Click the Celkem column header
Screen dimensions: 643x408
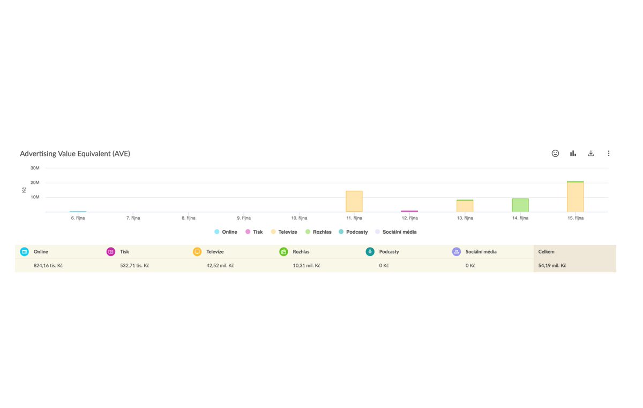pos(547,251)
